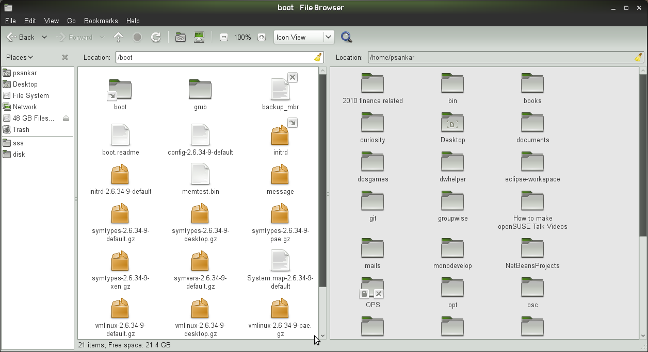
Task: Click the zoom out minus icon
Action: tap(224, 37)
